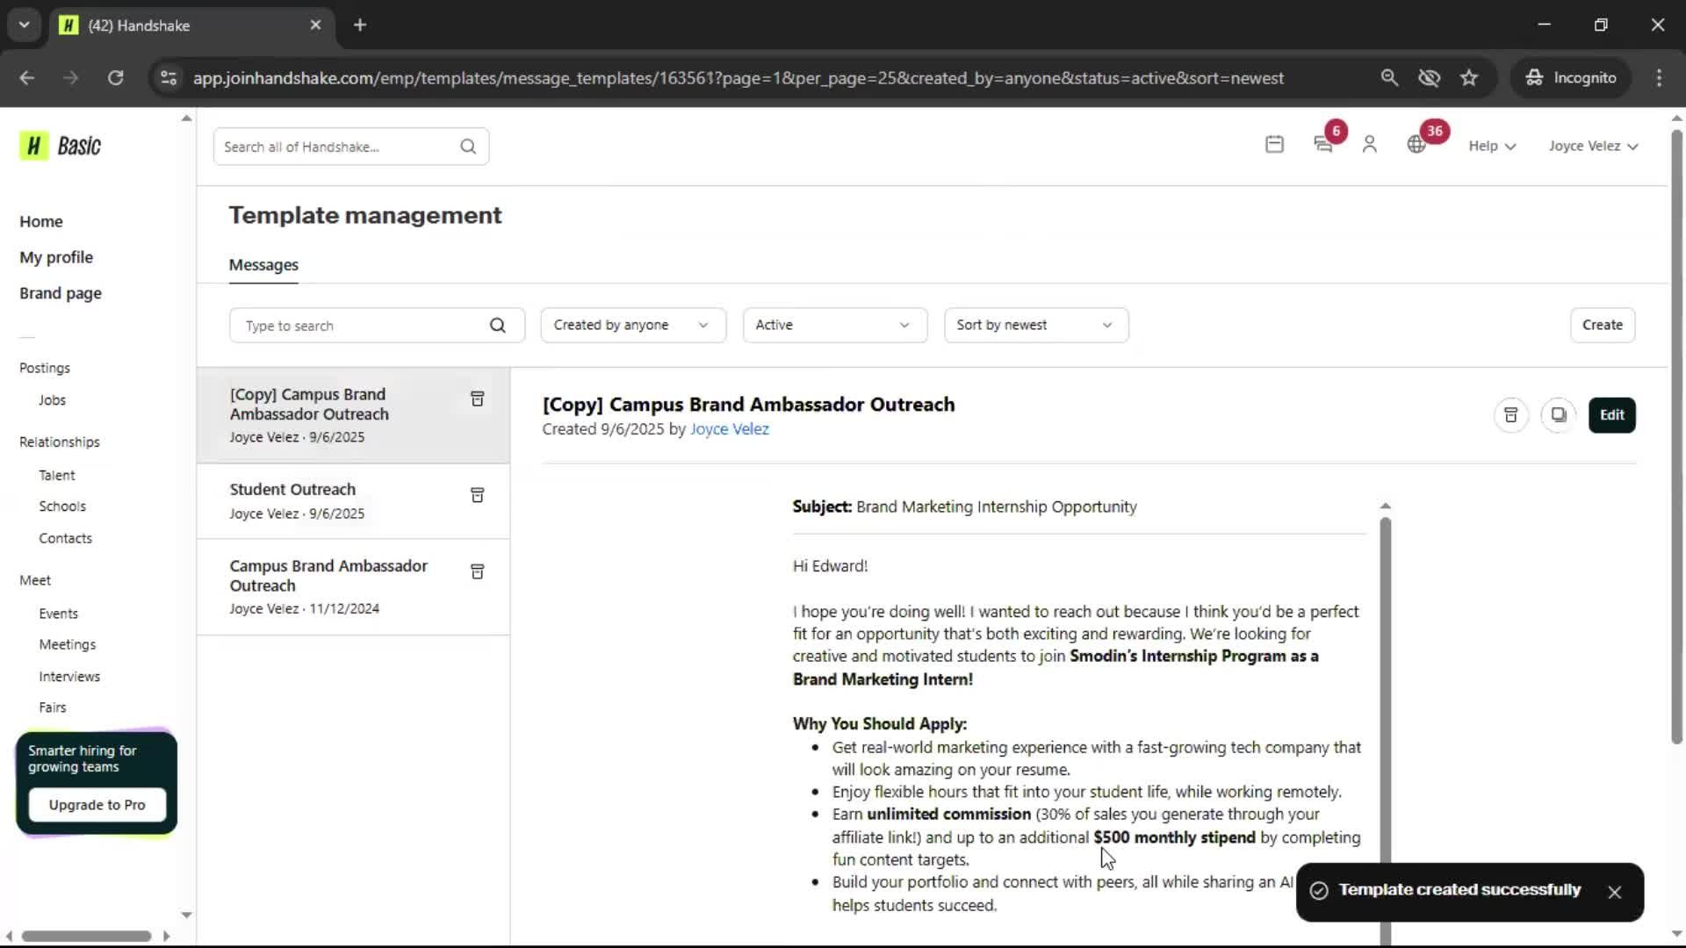Open Jobs under Postings
The width and height of the screenshot is (1686, 948).
click(x=52, y=400)
